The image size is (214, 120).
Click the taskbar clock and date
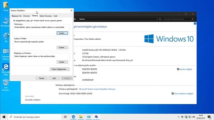tap(201, 117)
